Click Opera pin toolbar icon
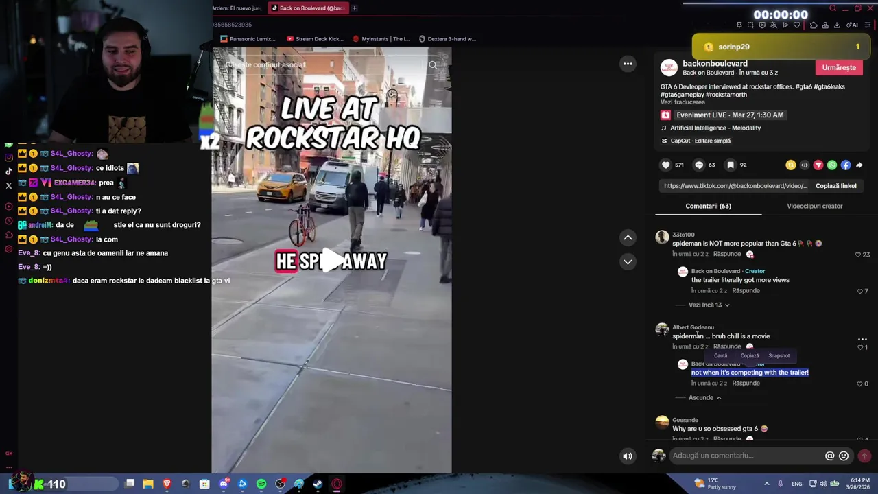The image size is (878, 494). click(x=739, y=25)
